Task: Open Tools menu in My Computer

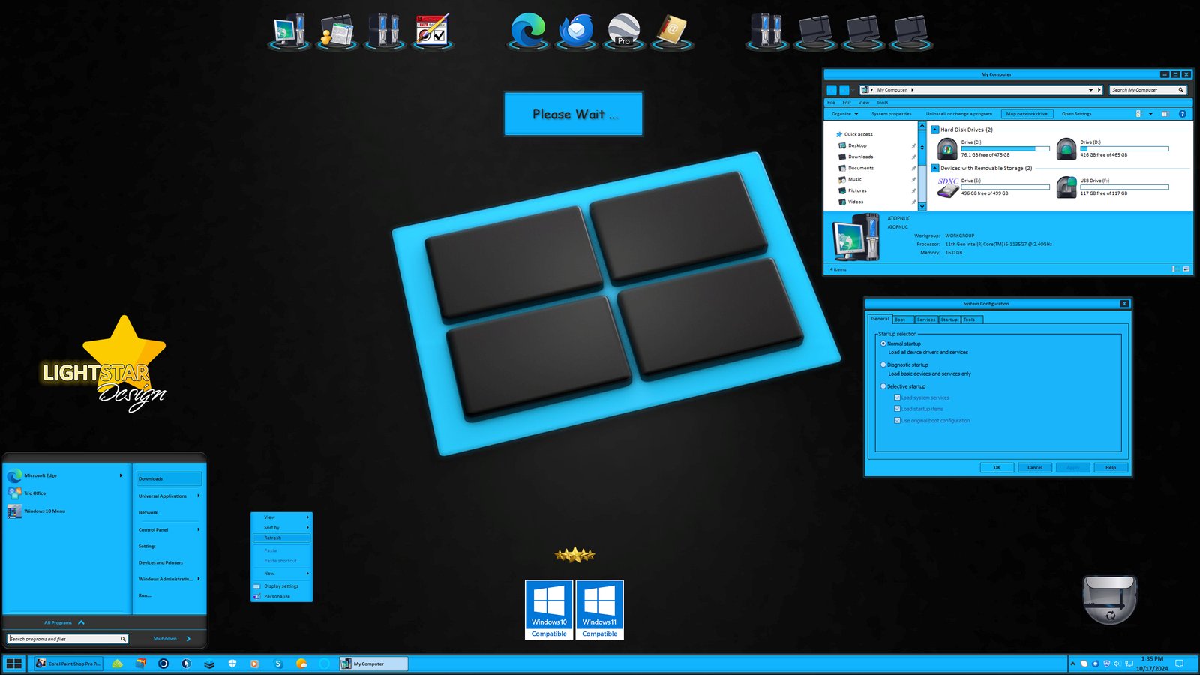Action: pyautogui.click(x=883, y=103)
